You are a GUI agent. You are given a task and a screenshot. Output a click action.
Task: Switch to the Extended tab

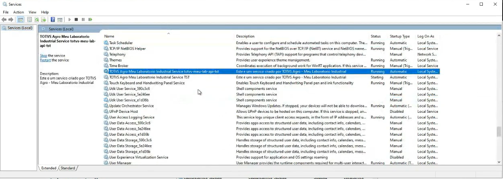(x=49, y=168)
